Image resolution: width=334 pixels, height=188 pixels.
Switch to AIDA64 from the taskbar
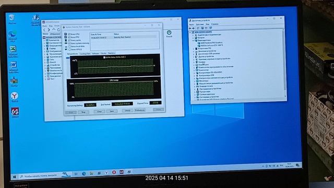tap(122, 172)
